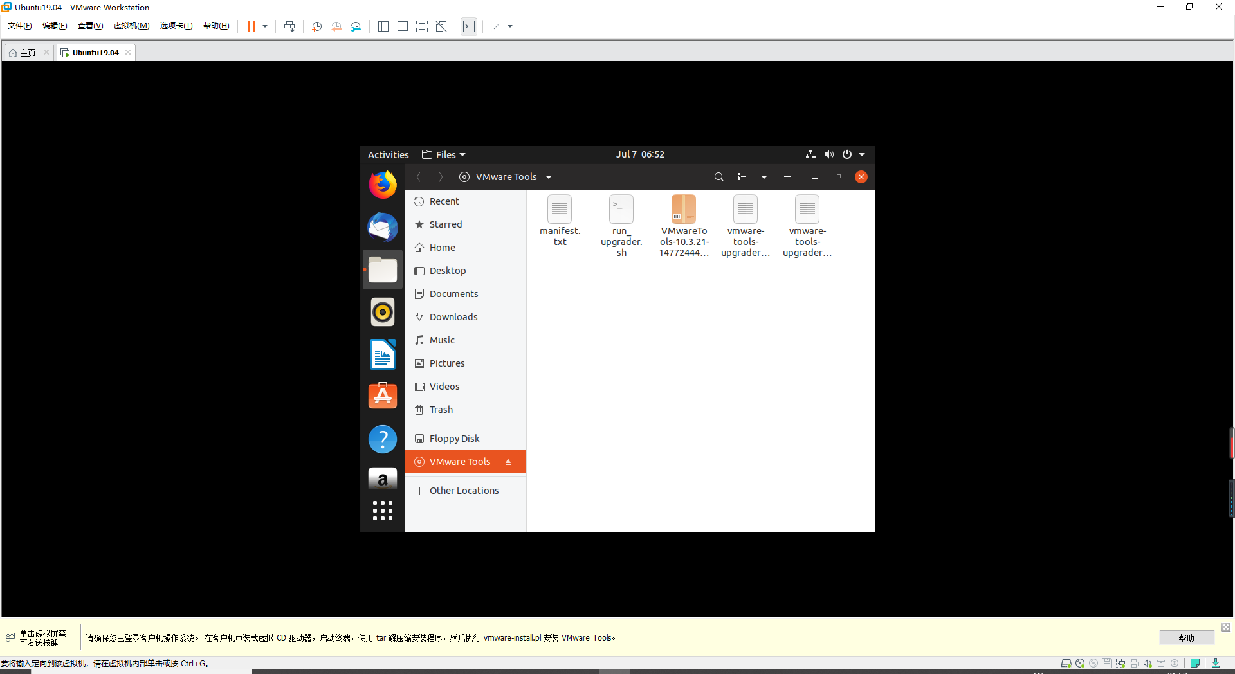Select the manifest.txt file
Image resolution: width=1235 pixels, height=674 pixels.
[560, 221]
